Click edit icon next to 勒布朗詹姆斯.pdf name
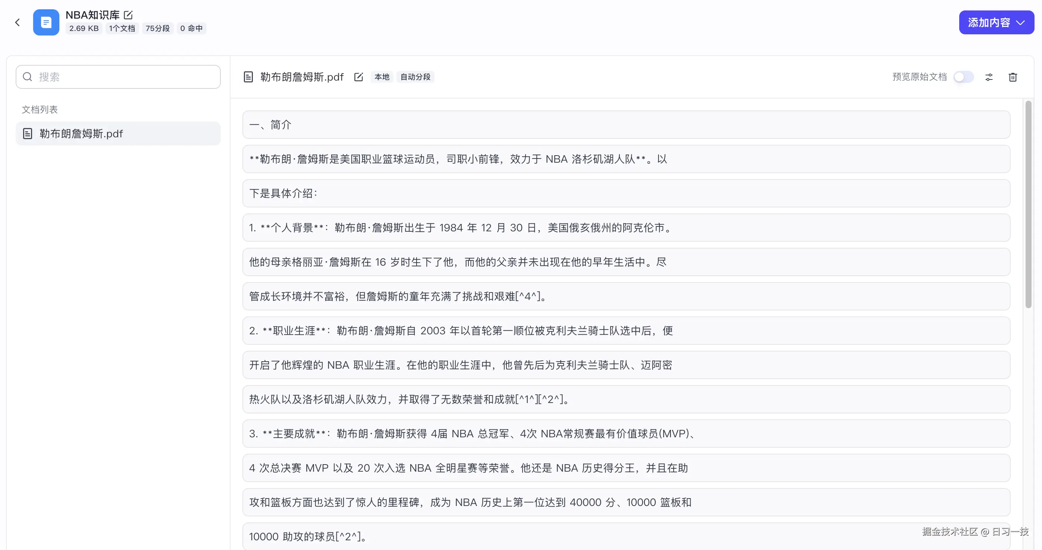 pyautogui.click(x=358, y=76)
